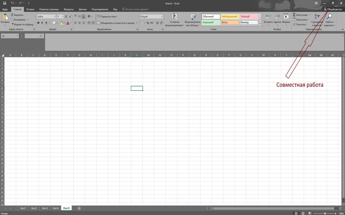Redo the last undone action
The width and height of the screenshot is (345, 215).
tap(20, 3)
